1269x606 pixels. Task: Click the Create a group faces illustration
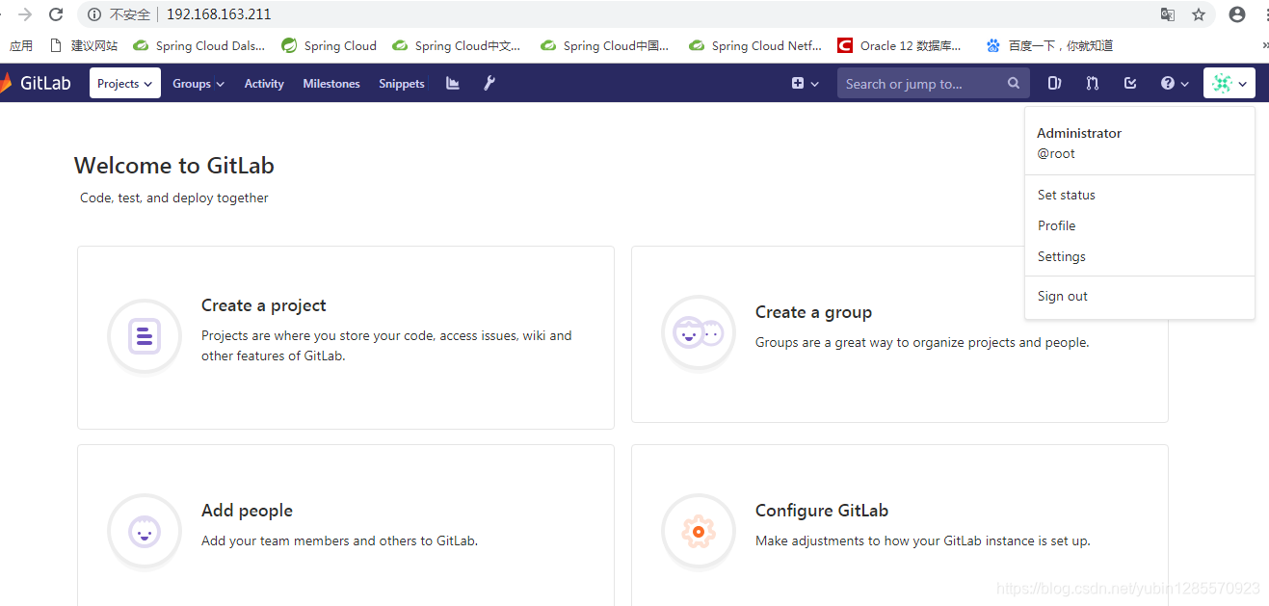698,333
